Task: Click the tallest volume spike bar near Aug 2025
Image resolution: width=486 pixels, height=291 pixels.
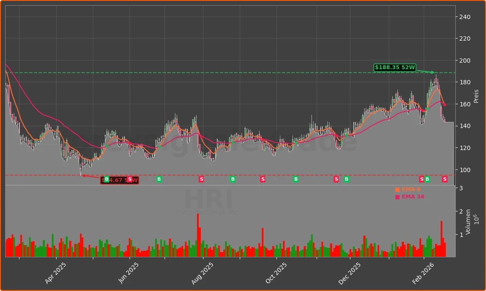Action: click(x=199, y=233)
